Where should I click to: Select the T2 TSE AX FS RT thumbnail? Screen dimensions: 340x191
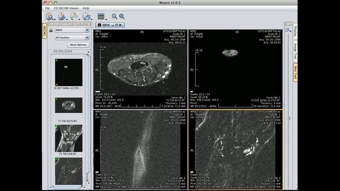[x=69, y=105]
